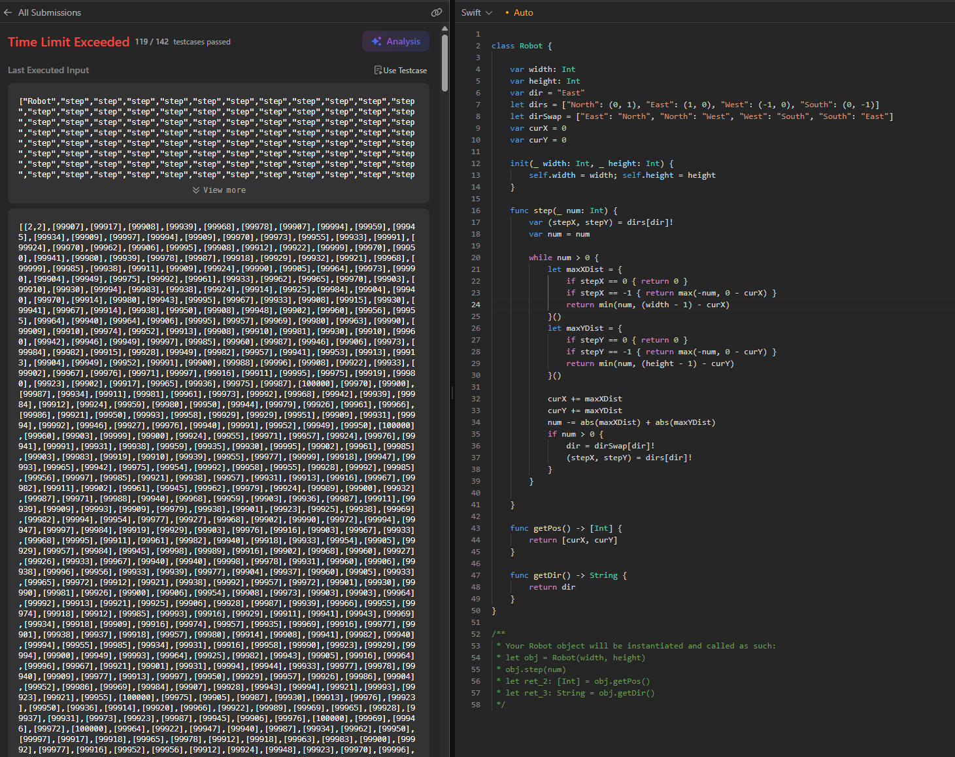This screenshot has height=757, width=955.
Task: Click the Use Testcase document icon
Action: (378, 70)
